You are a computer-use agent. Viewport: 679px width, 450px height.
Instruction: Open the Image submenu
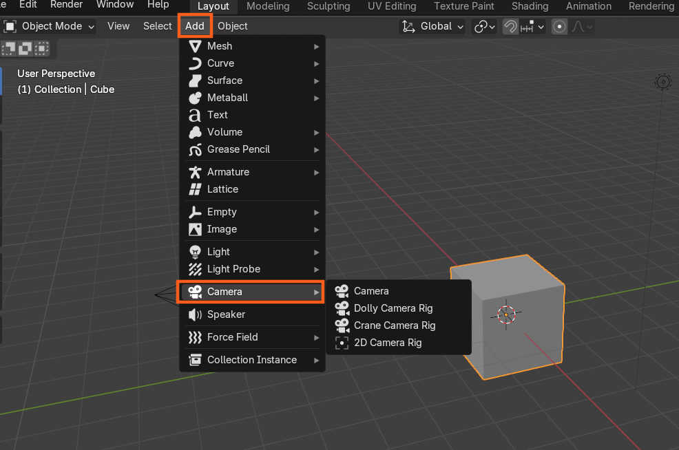coord(252,229)
